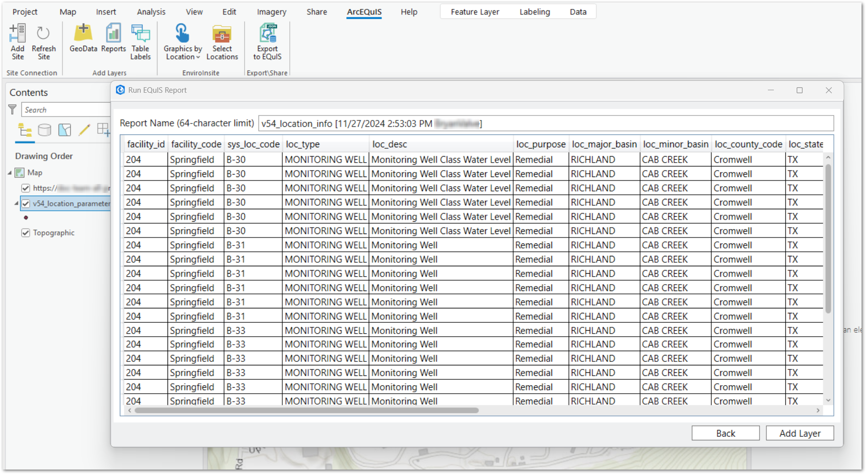This screenshot has width=866, height=474.
Task: Click the loc_minor_basin column header
Action: (676, 144)
